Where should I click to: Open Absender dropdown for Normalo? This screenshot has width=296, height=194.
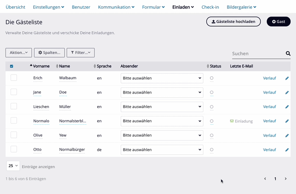pyautogui.click(x=162, y=121)
